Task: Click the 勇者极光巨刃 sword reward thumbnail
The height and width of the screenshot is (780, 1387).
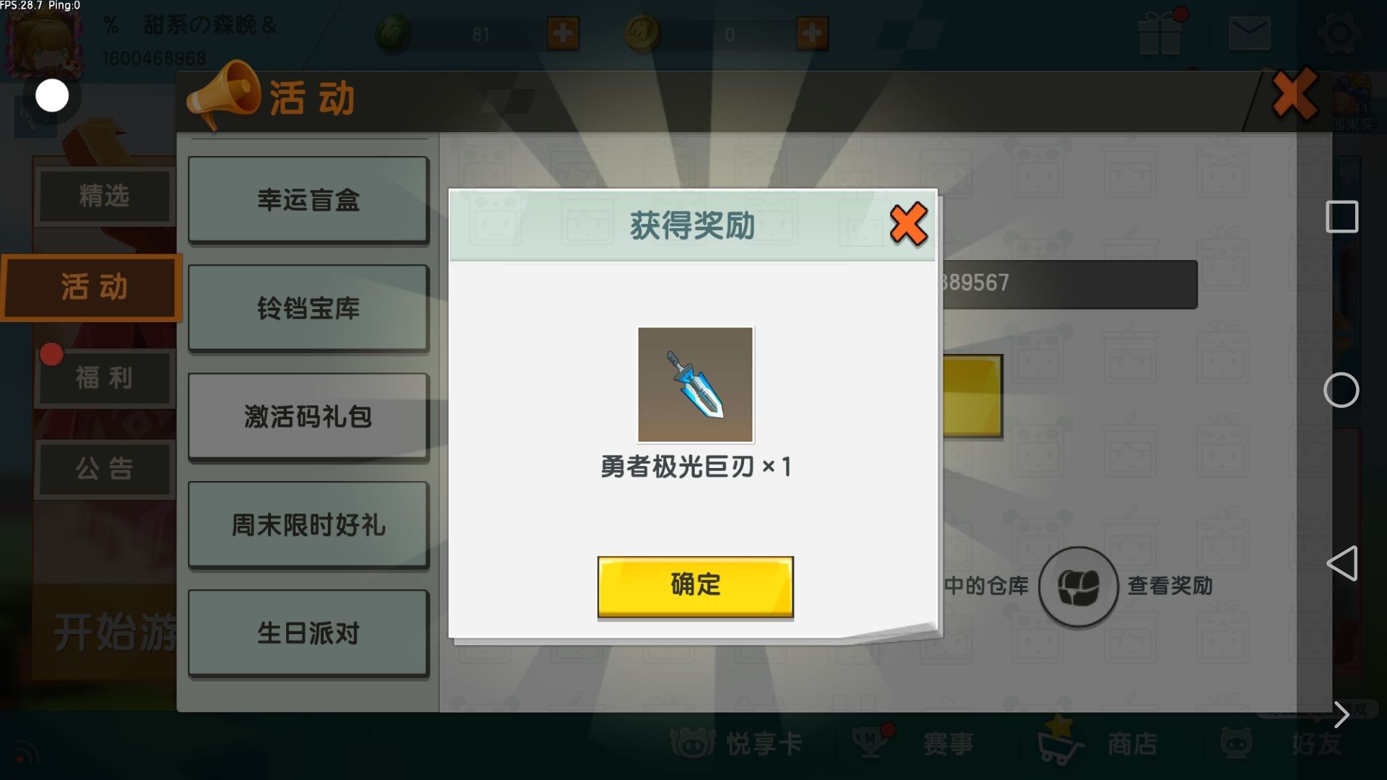Action: pos(695,384)
